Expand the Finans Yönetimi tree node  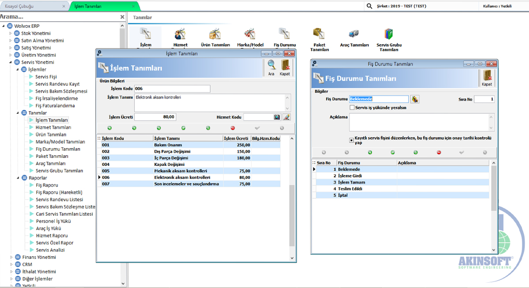11,257
